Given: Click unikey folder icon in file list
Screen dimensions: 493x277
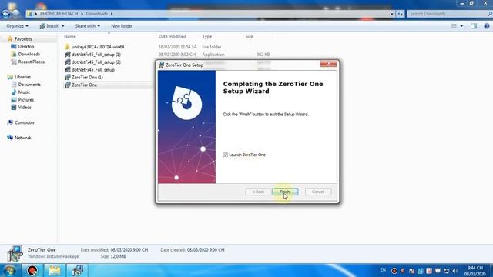Looking at the screenshot, I should [67, 47].
